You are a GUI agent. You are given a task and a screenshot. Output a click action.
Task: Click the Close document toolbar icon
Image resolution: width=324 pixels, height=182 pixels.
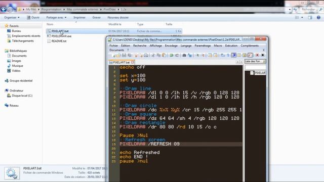coord(136,55)
